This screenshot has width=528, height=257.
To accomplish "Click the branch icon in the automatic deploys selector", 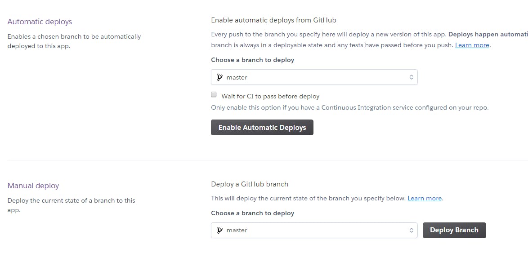I will click(219, 77).
